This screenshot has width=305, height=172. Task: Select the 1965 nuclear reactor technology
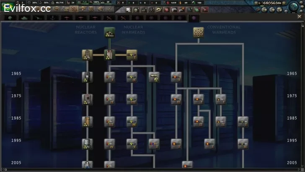tap(87, 77)
